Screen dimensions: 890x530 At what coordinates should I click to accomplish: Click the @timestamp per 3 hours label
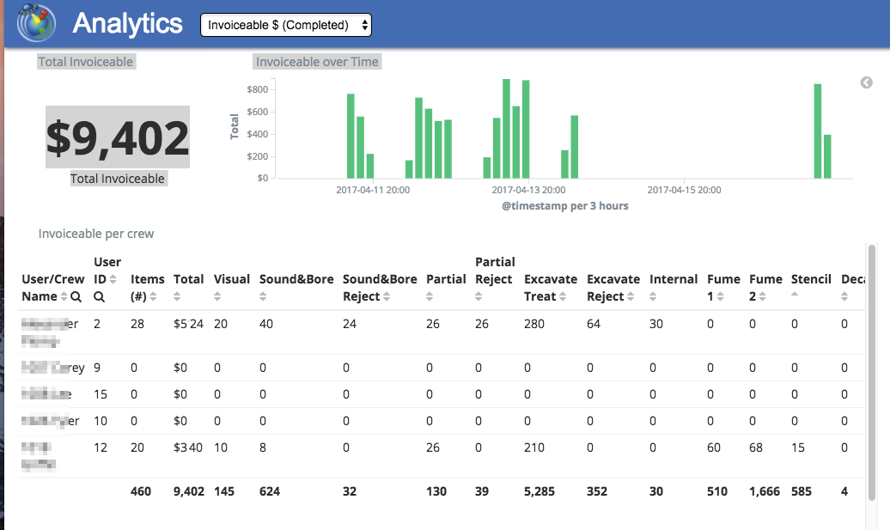[x=565, y=206]
